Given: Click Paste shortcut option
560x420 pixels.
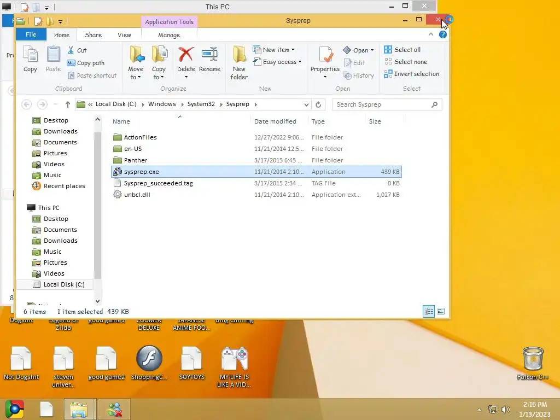Looking at the screenshot, I should pyautogui.click(x=92, y=75).
